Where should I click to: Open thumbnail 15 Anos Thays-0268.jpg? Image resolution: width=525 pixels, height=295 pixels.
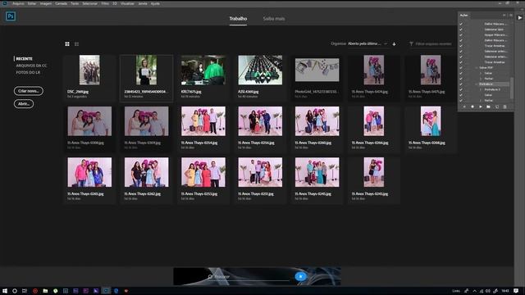(431, 121)
